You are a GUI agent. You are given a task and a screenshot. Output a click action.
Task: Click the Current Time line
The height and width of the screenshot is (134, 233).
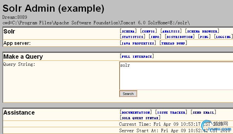[171, 124]
